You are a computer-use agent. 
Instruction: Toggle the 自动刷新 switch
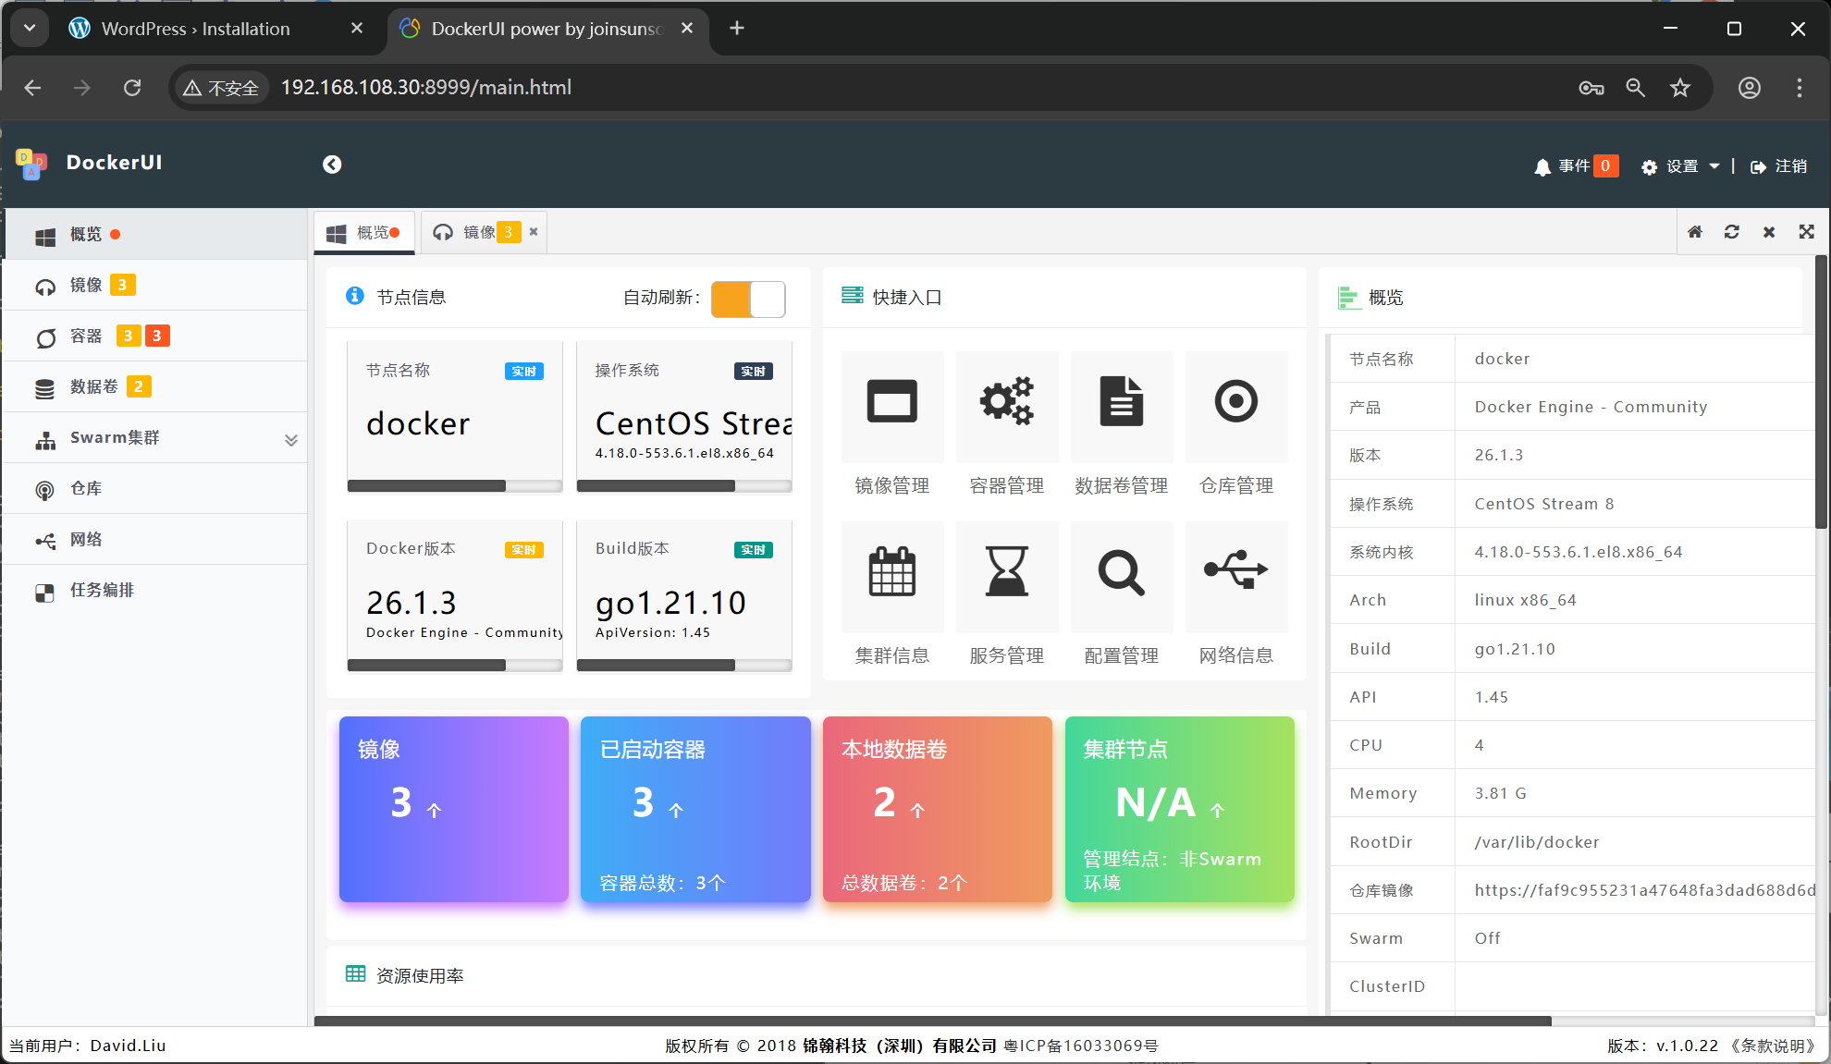tap(748, 300)
